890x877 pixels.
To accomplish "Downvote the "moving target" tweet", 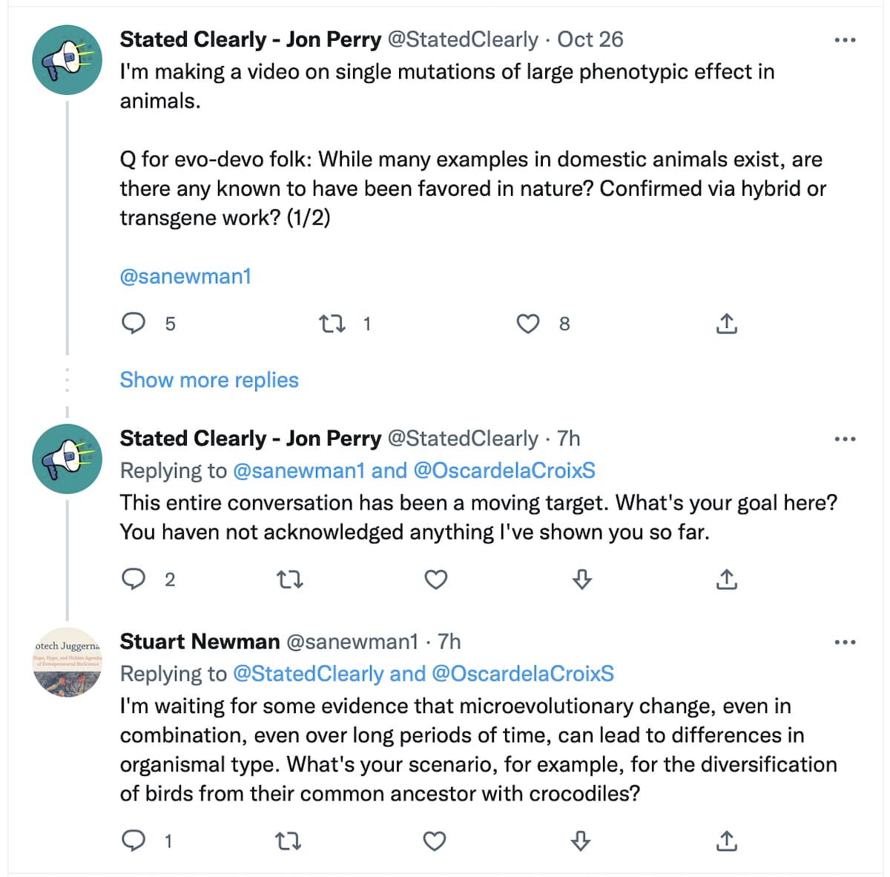I will [x=582, y=579].
